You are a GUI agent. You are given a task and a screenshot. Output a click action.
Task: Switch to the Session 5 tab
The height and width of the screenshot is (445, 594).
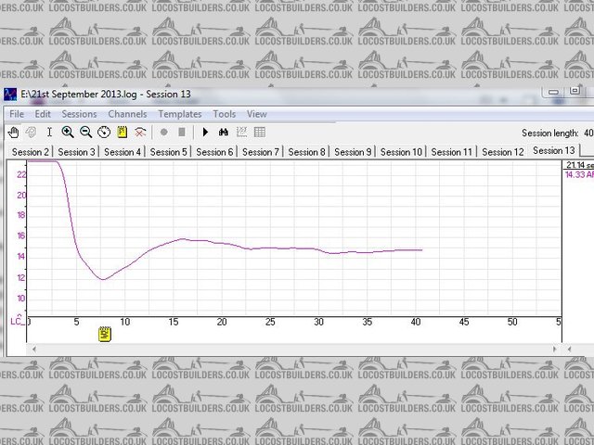point(168,152)
